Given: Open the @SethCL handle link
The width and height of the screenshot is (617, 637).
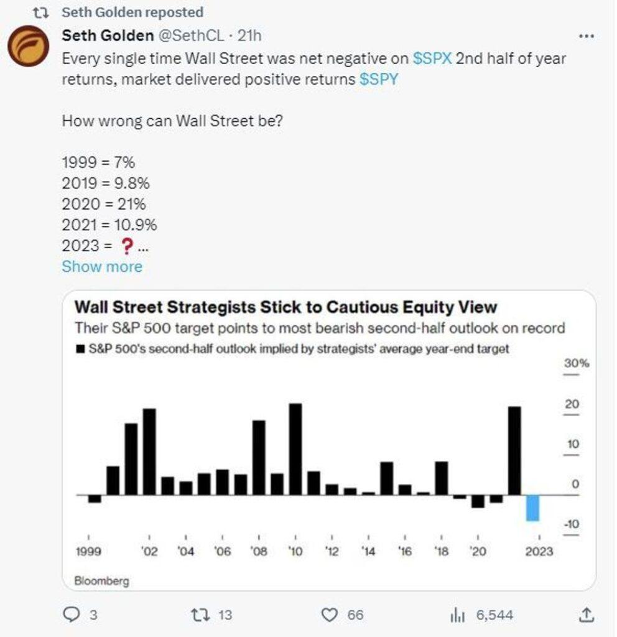Looking at the screenshot, I should [190, 35].
